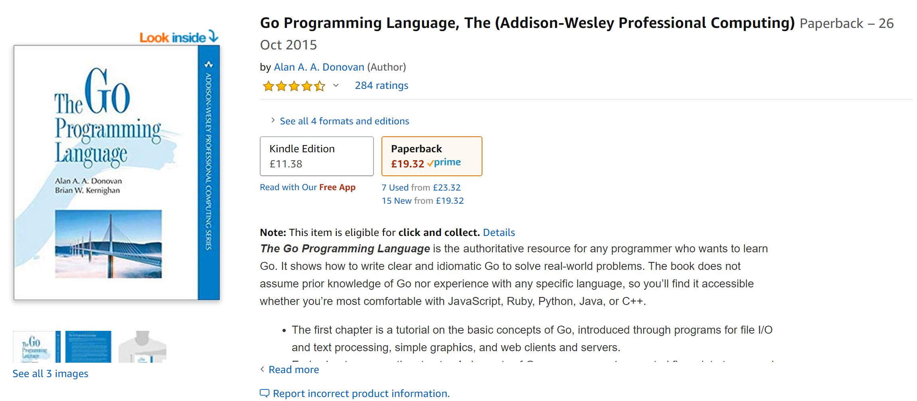The height and width of the screenshot is (401, 917).
Task: Click the main book cover image
Action: tap(117, 172)
